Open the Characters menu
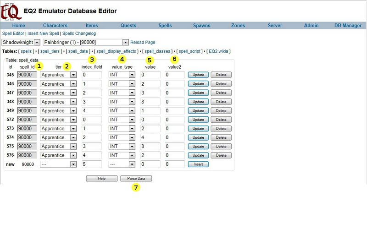Image resolution: width=367 pixels, height=235 pixels. coord(55,26)
